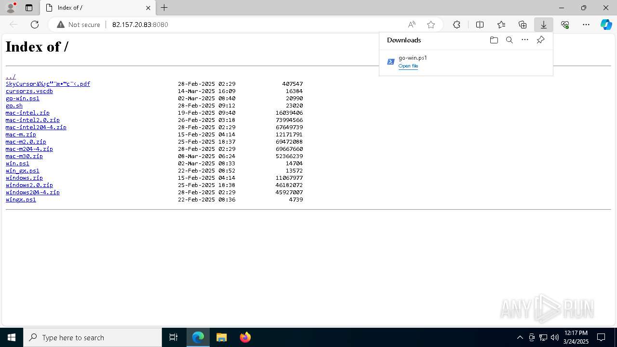Launch Firefox from taskbar
The width and height of the screenshot is (617, 347).
(245, 337)
